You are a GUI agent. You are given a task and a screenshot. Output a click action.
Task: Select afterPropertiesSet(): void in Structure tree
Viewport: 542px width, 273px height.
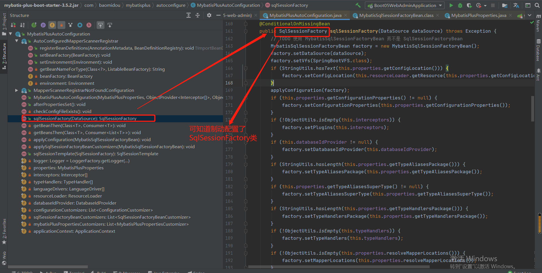coord(59,104)
